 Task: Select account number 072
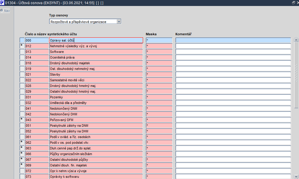(x=37, y=171)
